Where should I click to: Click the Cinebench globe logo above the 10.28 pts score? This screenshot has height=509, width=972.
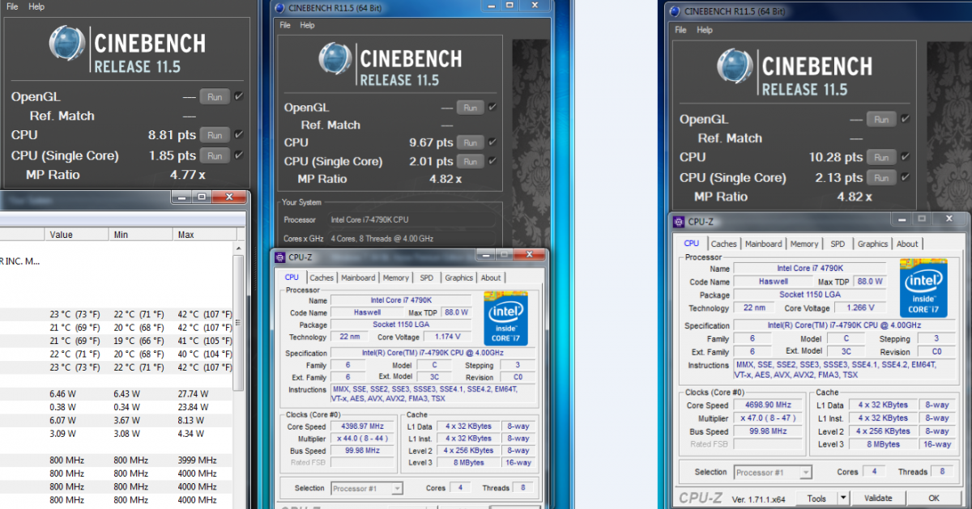[x=735, y=67]
